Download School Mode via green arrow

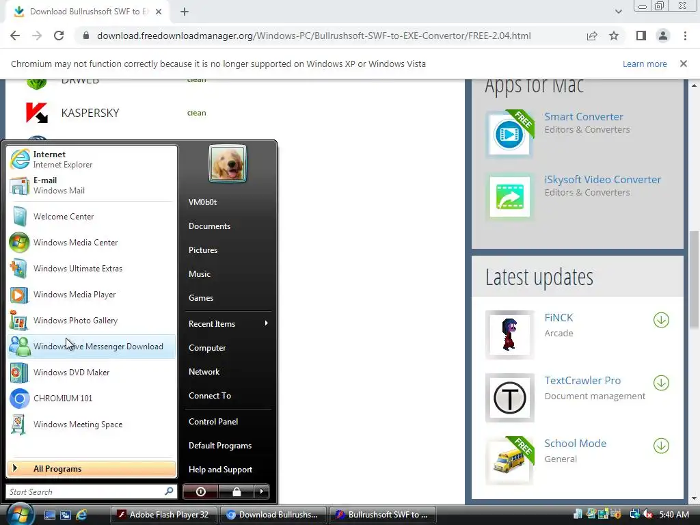pos(661,446)
